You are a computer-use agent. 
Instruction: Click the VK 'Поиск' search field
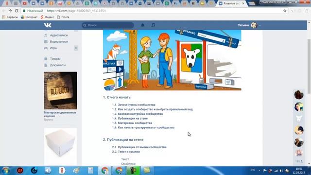tap(108, 25)
